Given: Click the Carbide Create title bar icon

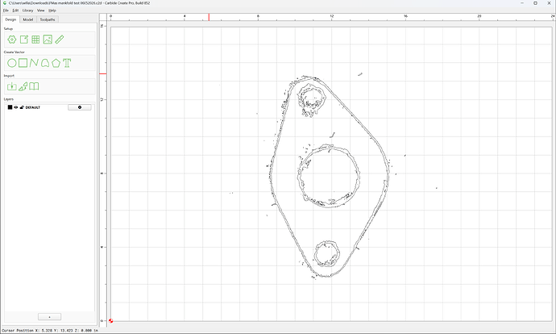Looking at the screenshot, I should click(x=4, y=3).
